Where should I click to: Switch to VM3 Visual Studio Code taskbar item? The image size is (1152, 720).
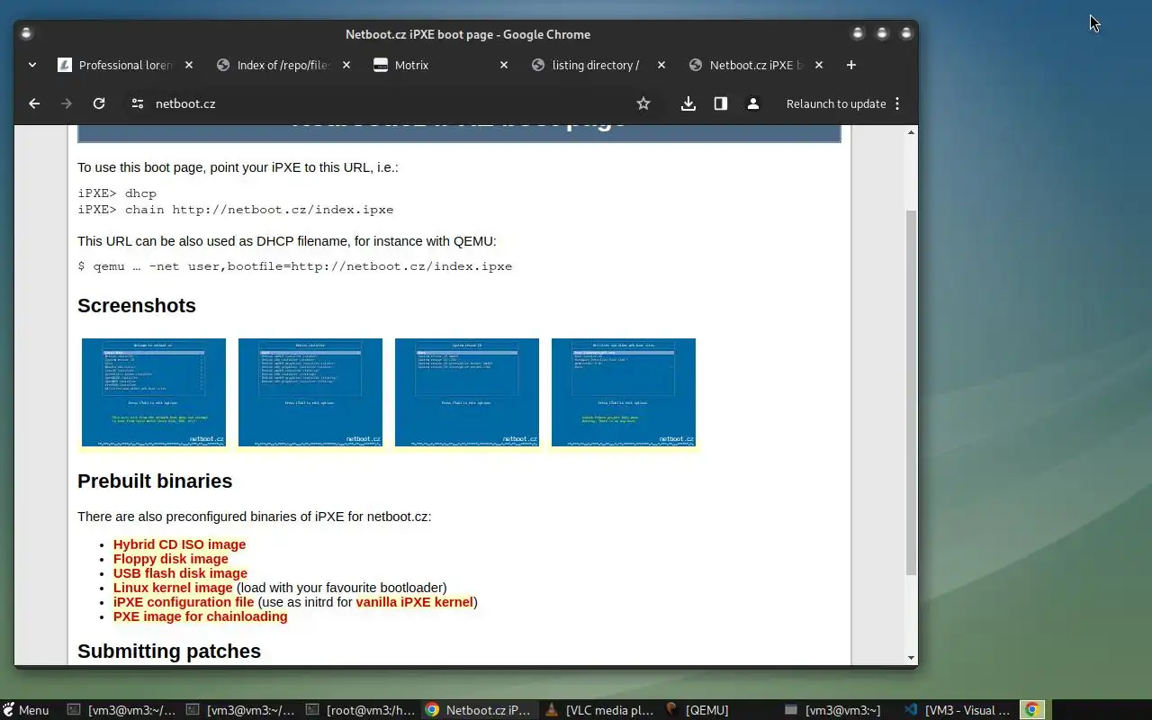click(x=958, y=710)
